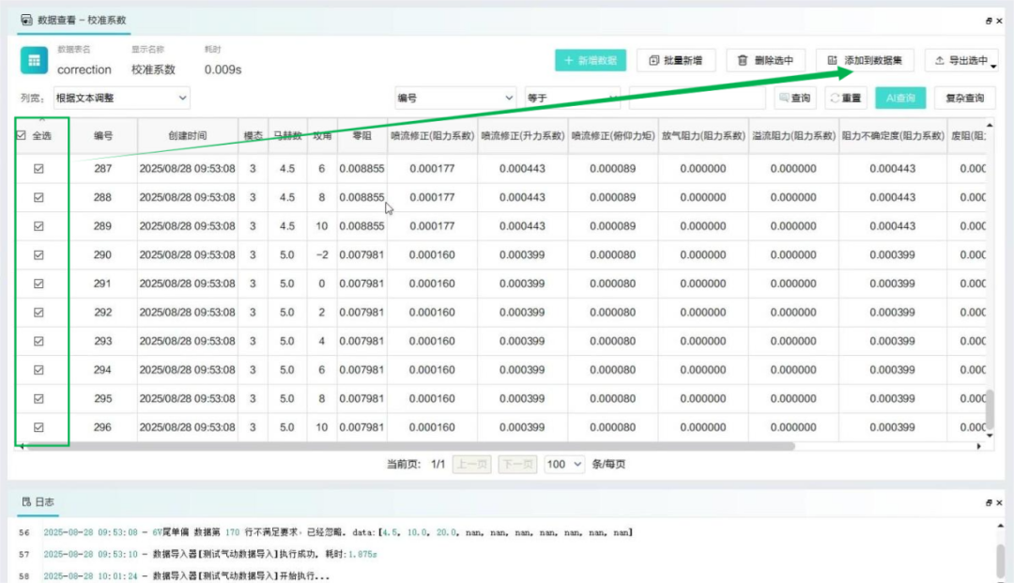1014x583 pixels.
Task: Click the trash icon on 删除选中
Action: [743, 61]
